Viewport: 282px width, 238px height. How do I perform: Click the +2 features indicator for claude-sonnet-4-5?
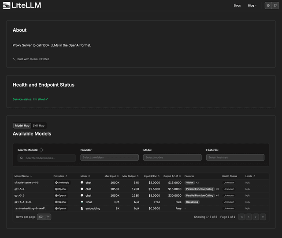point(197,183)
